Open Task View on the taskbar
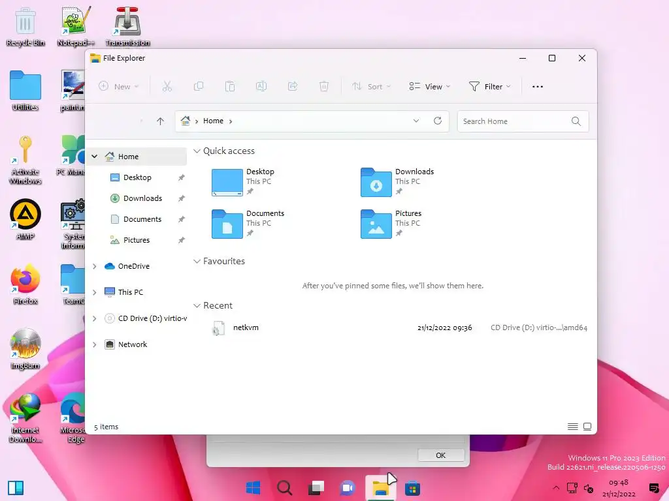 click(316, 488)
